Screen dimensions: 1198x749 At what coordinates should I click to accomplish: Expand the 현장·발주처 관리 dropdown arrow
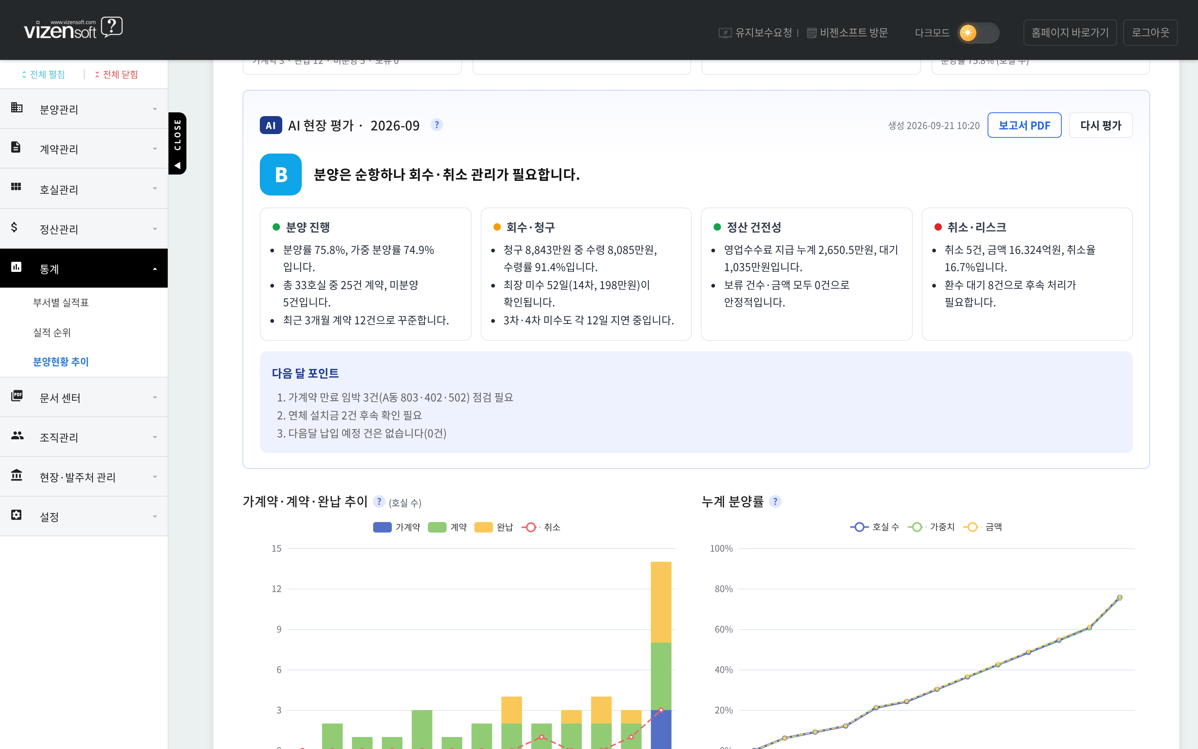click(155, 477)
